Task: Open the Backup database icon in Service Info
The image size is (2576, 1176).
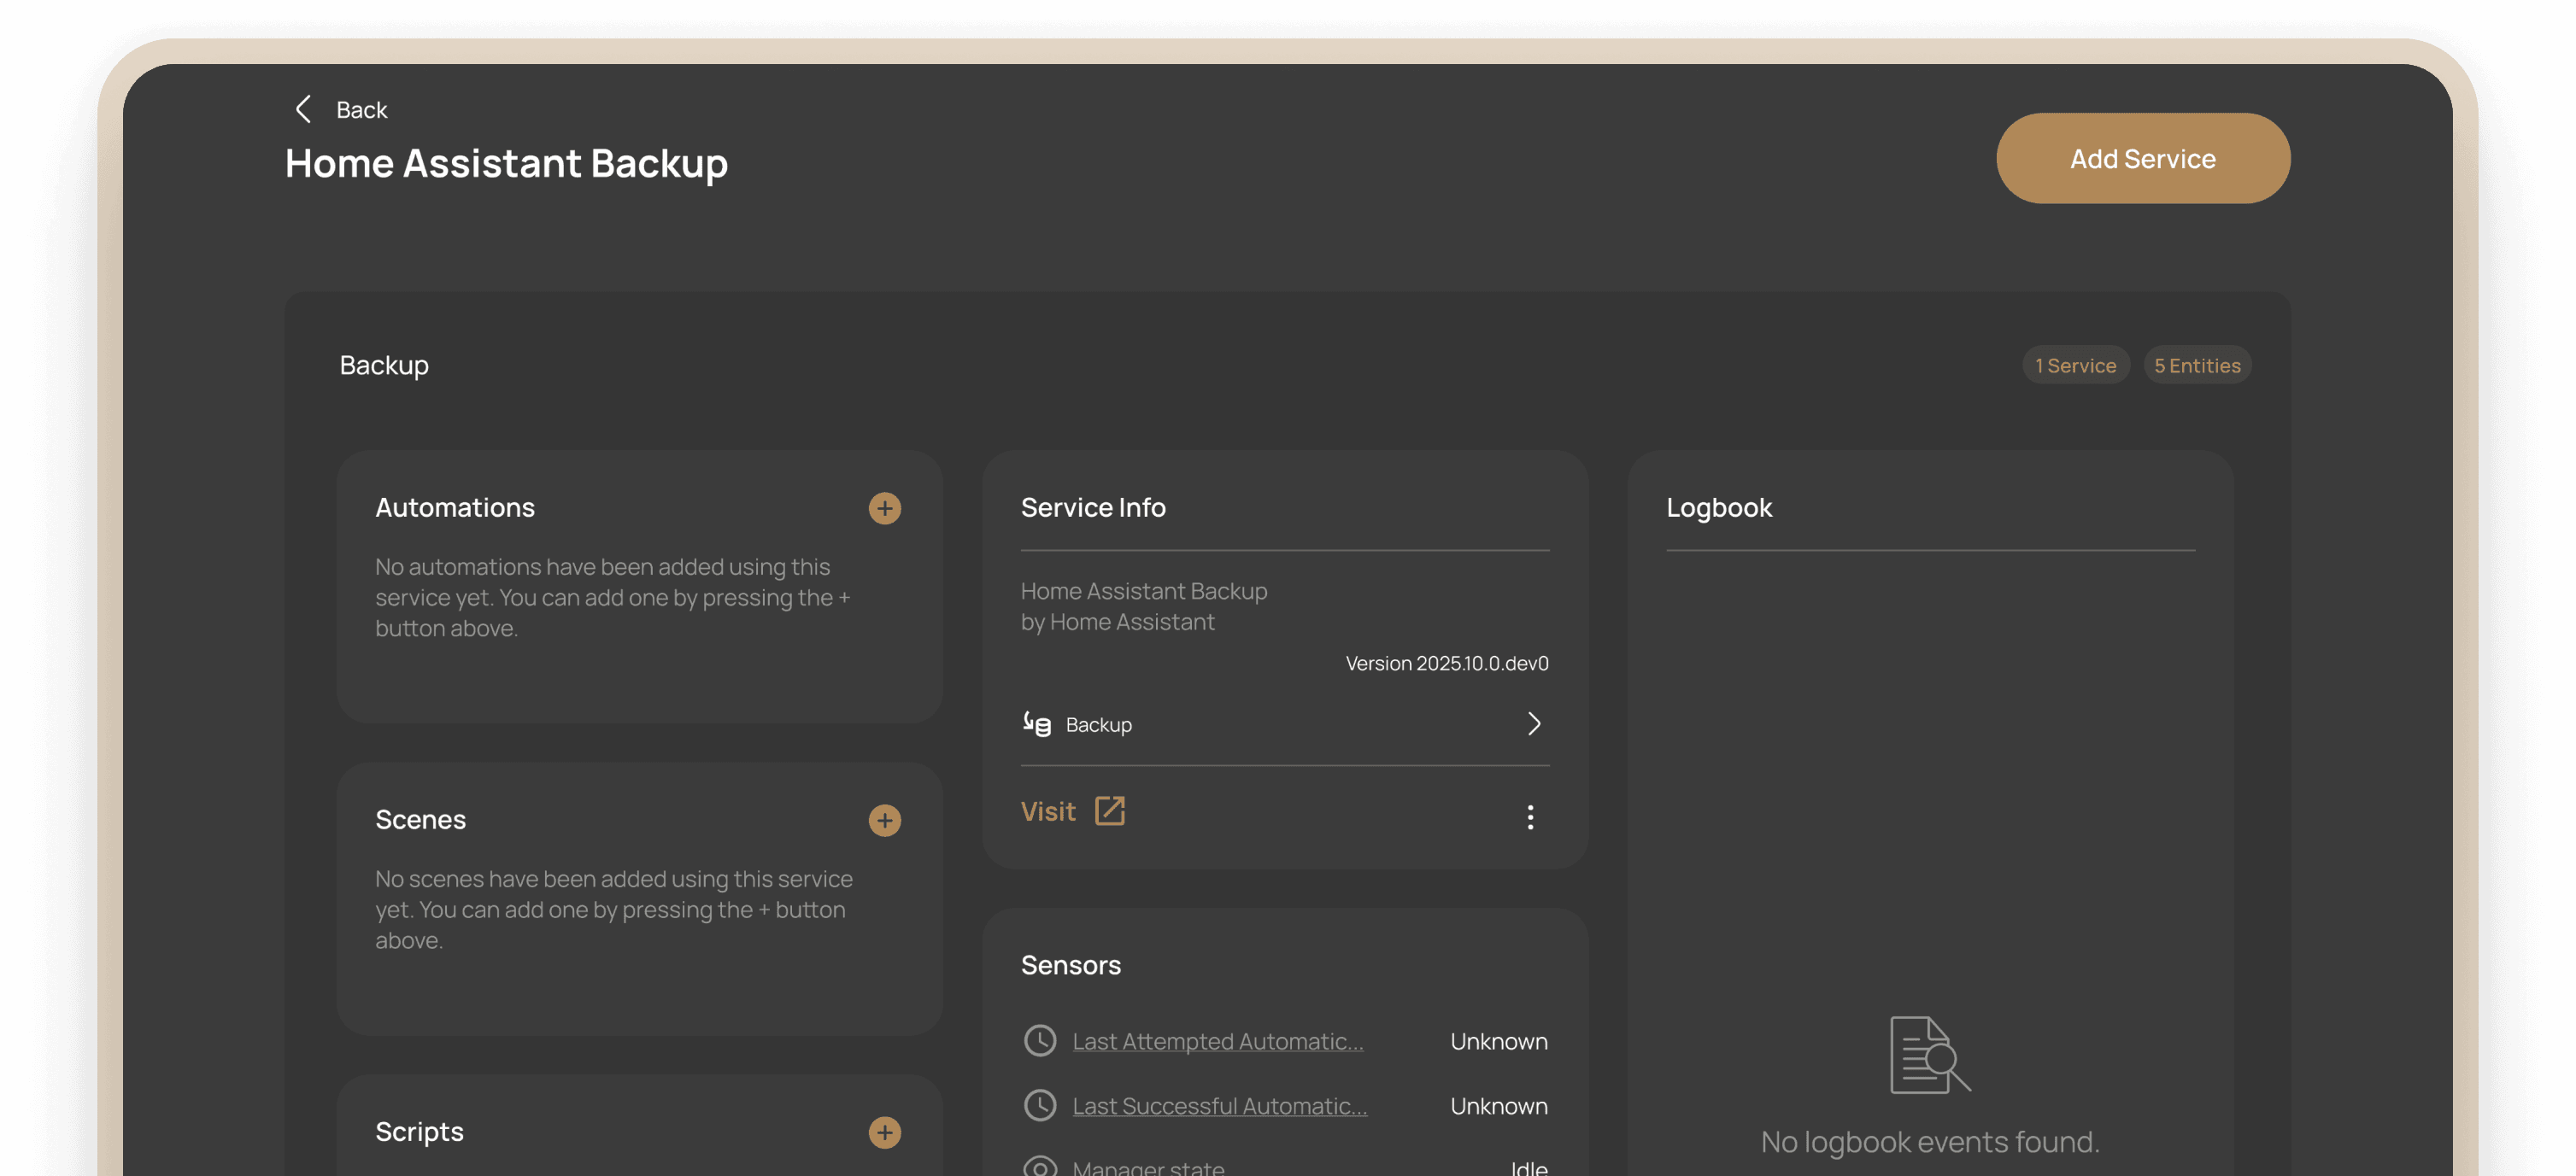Action: pyautogui.click(x=1037, y=724)
